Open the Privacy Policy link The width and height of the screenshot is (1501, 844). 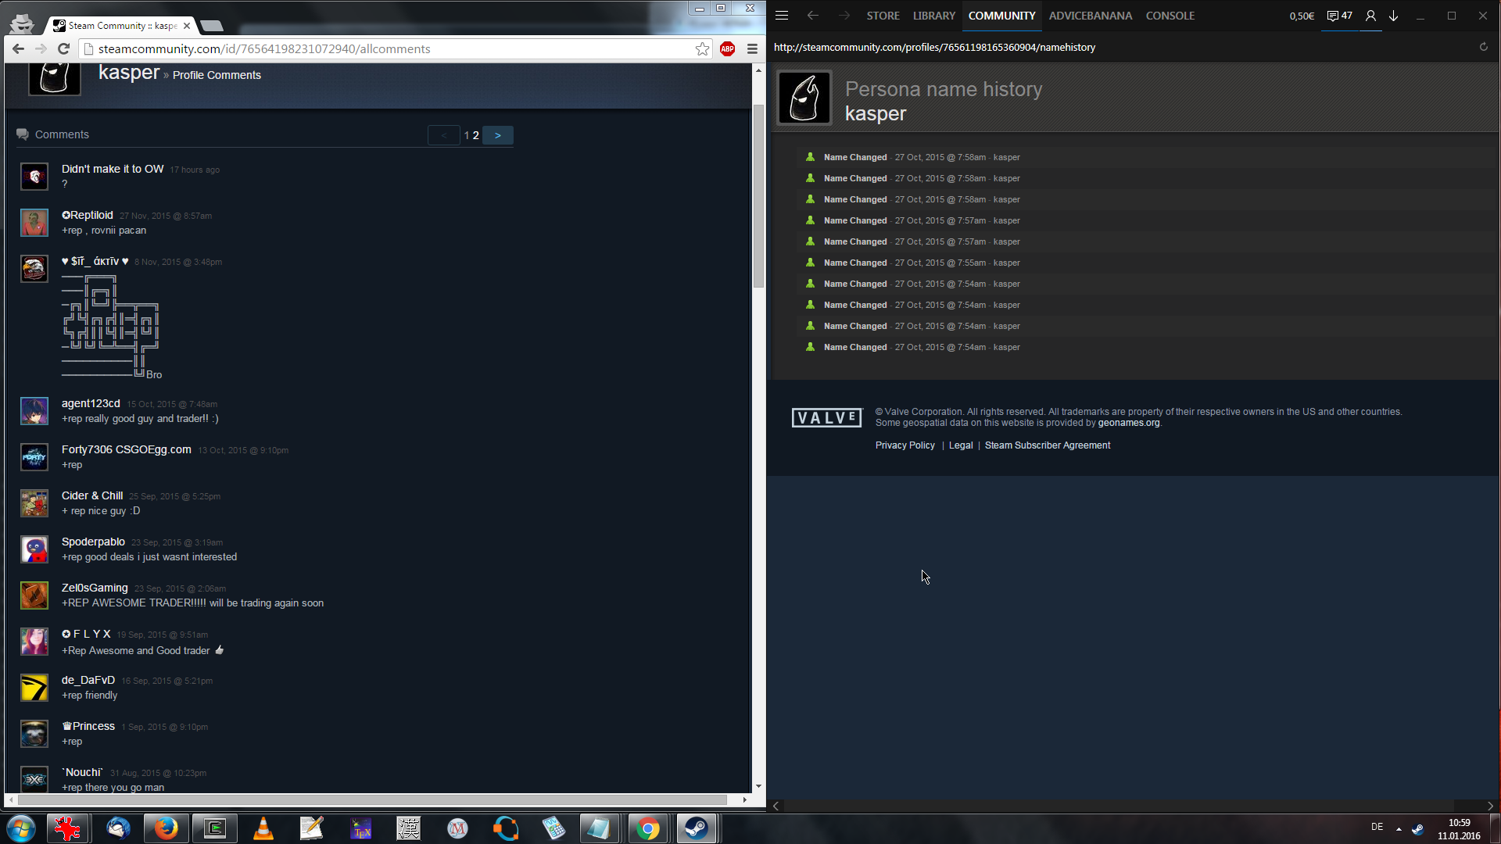(905, 445)
